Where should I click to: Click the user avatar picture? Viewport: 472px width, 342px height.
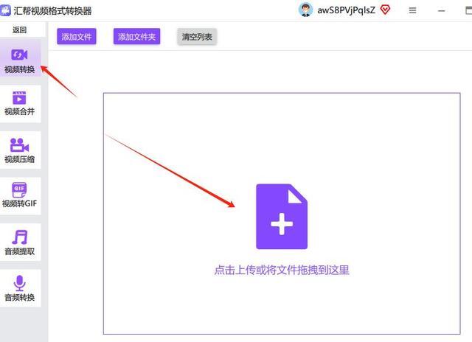[x=305, y=10]
